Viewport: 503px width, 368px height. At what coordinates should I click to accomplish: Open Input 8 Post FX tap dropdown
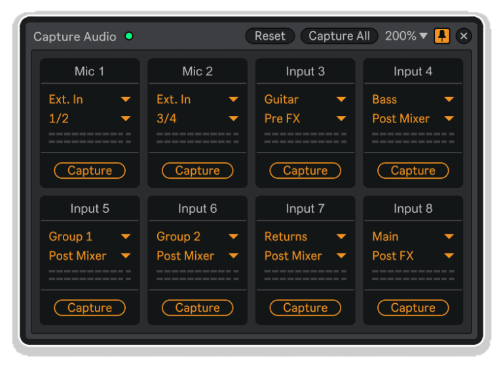pyautogui.click(x=413, y=256)
